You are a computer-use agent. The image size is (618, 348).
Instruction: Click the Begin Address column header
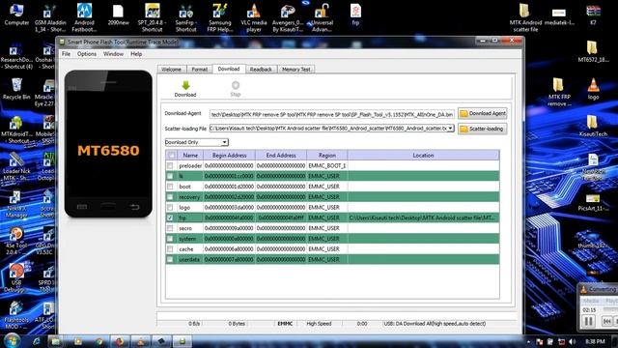tap(229, 156)
